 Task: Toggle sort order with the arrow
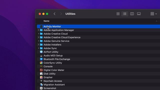tap(156, 21)
